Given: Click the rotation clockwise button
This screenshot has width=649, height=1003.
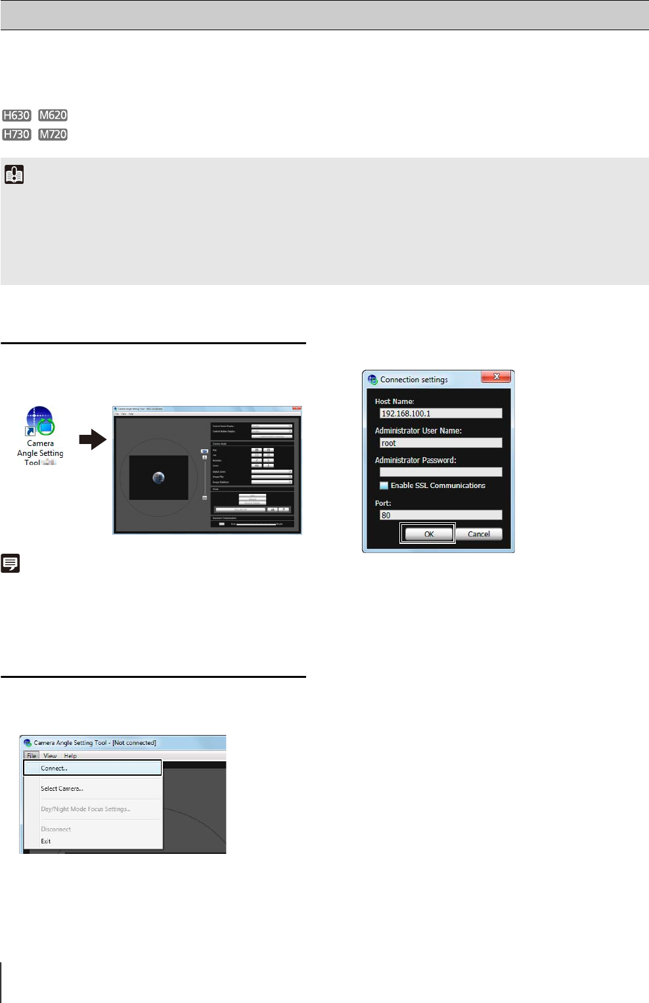Looking at the screenshot, I should 269,460.
